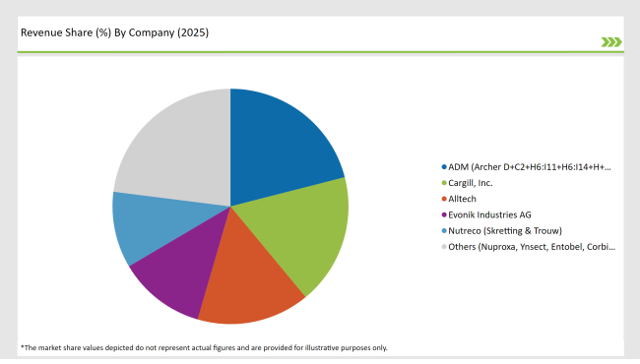
Task: Select the 'Others (Nuproxa, Ynsect, Entobel...' legend label
Action: pos(532,247)
